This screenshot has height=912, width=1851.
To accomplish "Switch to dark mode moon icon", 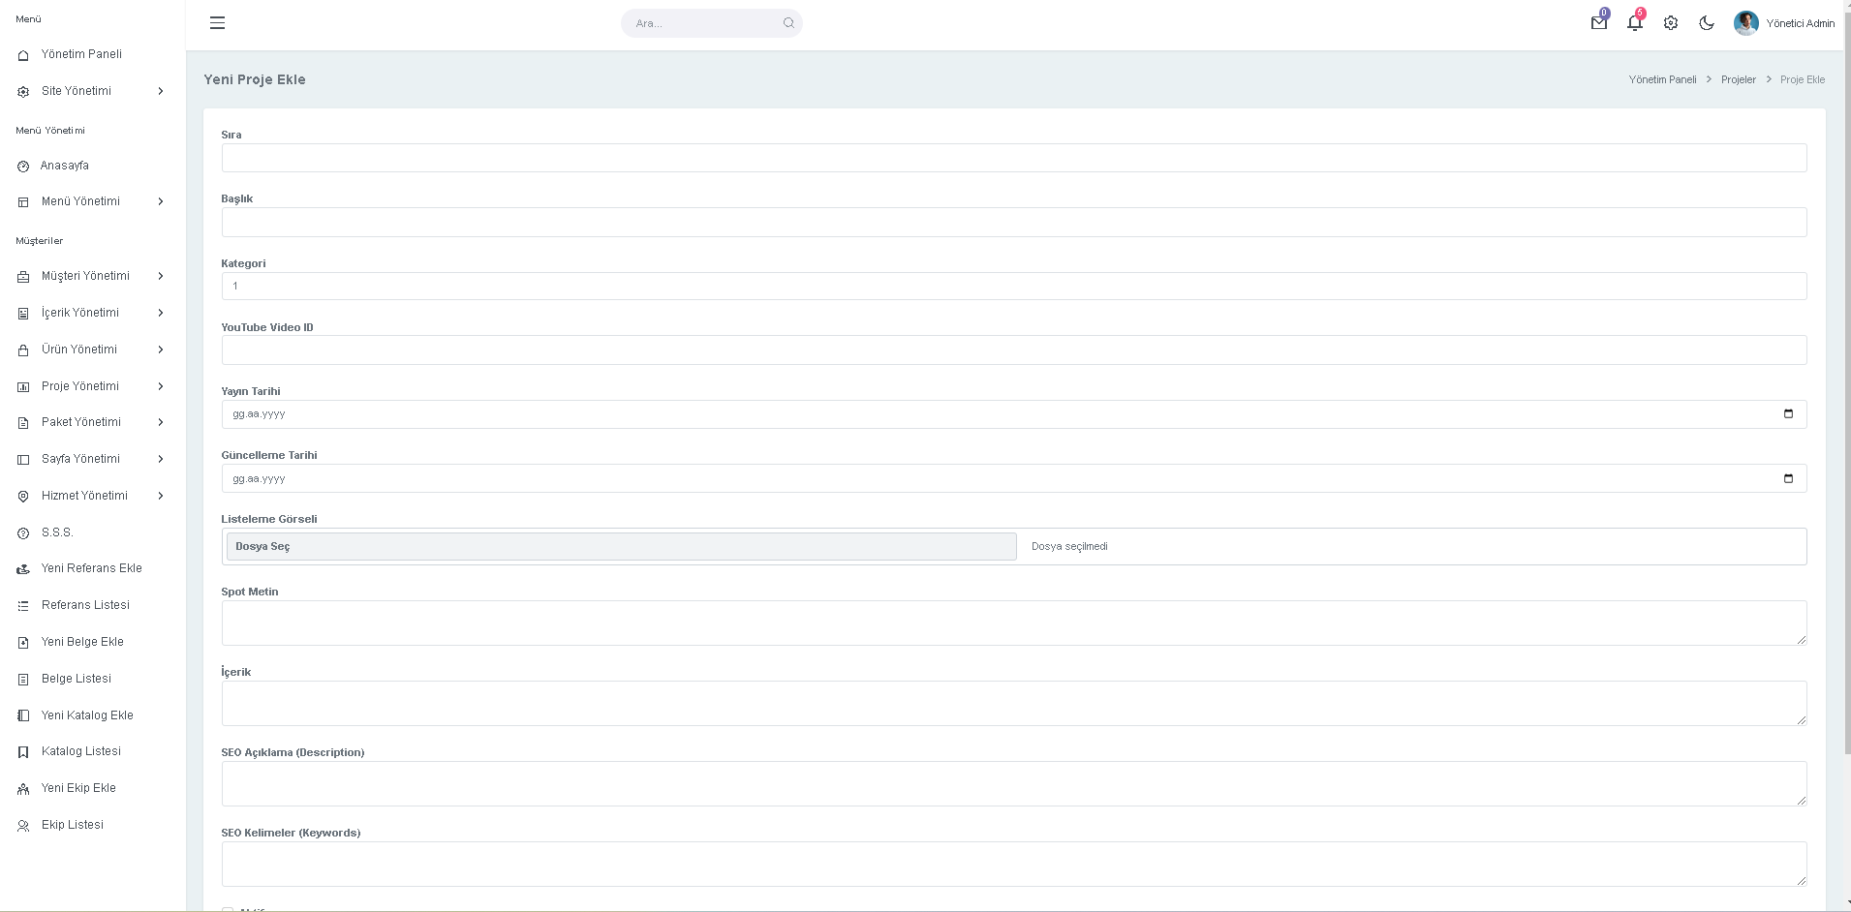I will tap(1707, 23).
